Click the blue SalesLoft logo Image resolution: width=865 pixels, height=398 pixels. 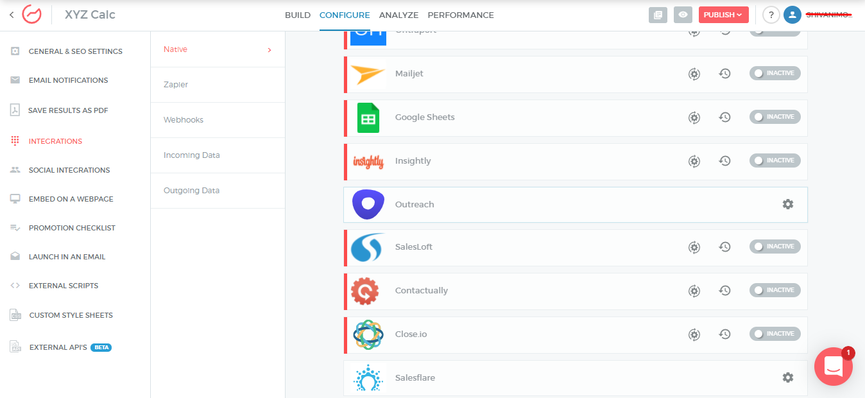click(368, 248)
